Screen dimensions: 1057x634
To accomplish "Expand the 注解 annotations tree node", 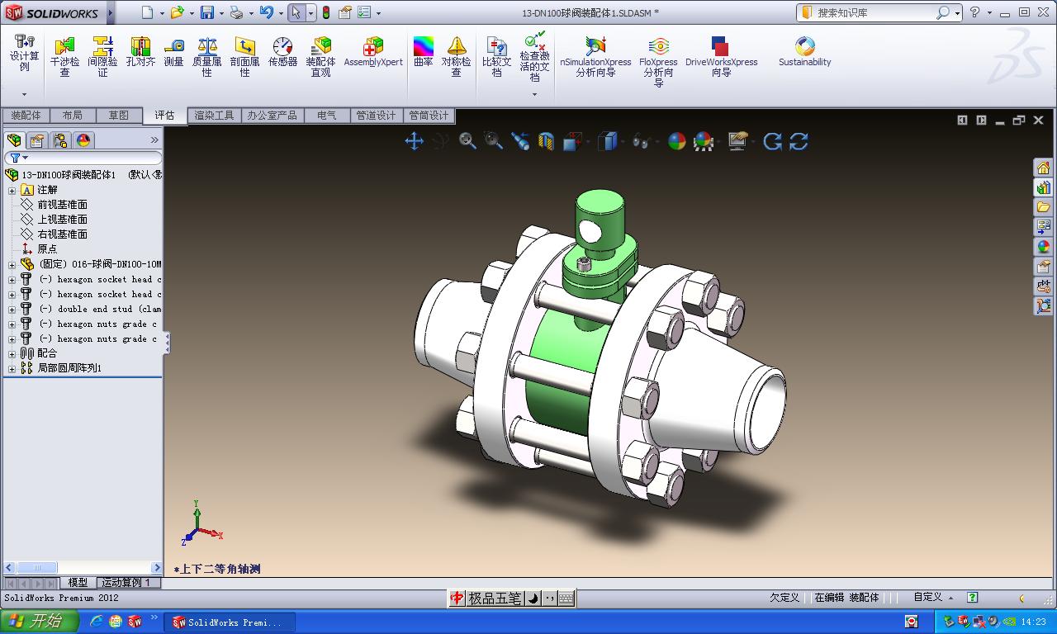I will tap(12, 190).
